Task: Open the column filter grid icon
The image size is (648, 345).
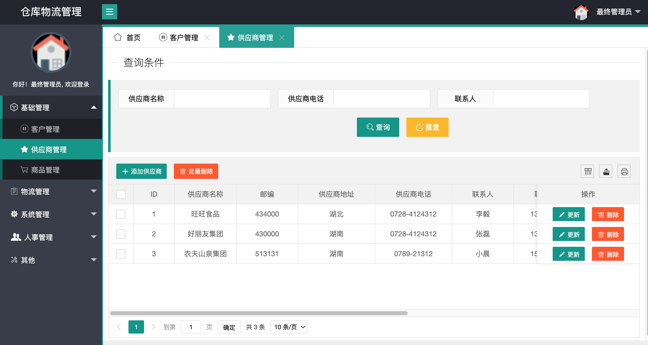Action: (588, 171)
